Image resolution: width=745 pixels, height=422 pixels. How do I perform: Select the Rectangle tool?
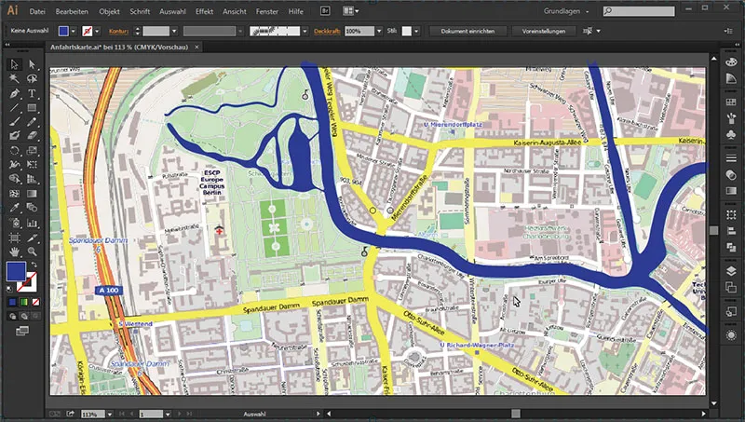(x=32, y=107)
